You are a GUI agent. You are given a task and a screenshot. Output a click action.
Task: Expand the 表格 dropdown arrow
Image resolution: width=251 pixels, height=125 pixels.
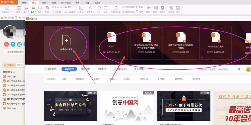point(21,12)
